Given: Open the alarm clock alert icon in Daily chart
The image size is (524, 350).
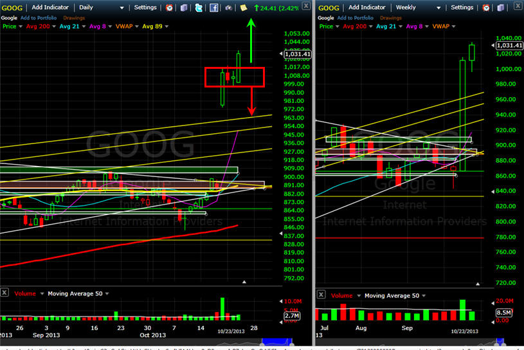Looking at the screenshot, I should 170,7.
